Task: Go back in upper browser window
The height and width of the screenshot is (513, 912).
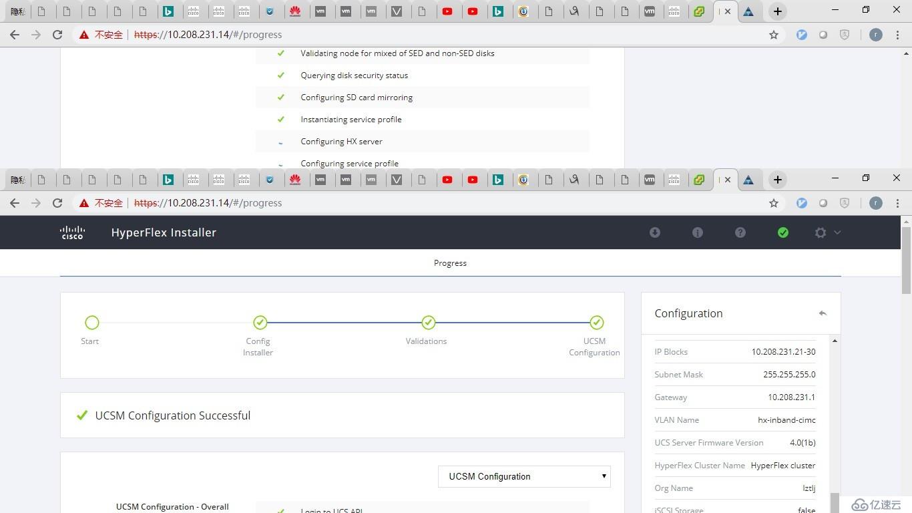Action: pyautogui.click(x=15, y=35)
